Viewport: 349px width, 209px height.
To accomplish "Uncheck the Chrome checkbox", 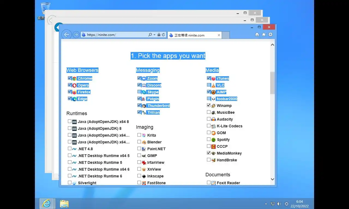I will [70, 78].
